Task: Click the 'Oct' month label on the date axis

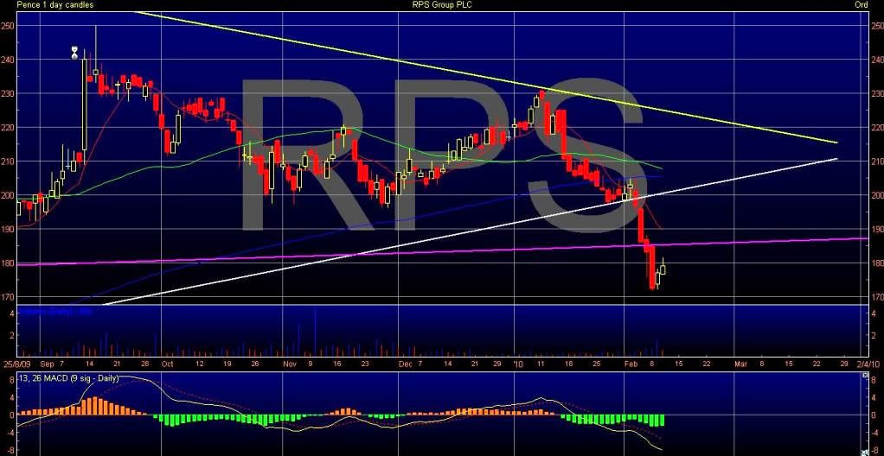Action: (168, 364)
